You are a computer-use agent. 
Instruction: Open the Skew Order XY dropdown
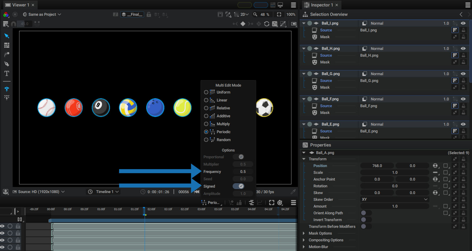394,199
